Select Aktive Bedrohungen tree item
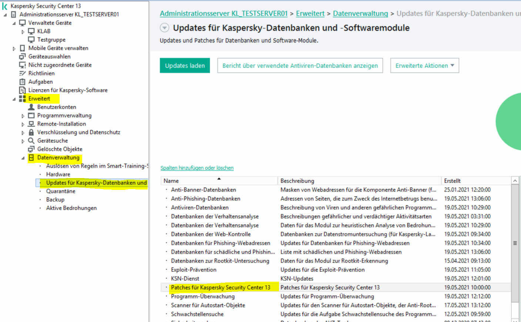Screen dimensions: 521x322 point(71,208)
